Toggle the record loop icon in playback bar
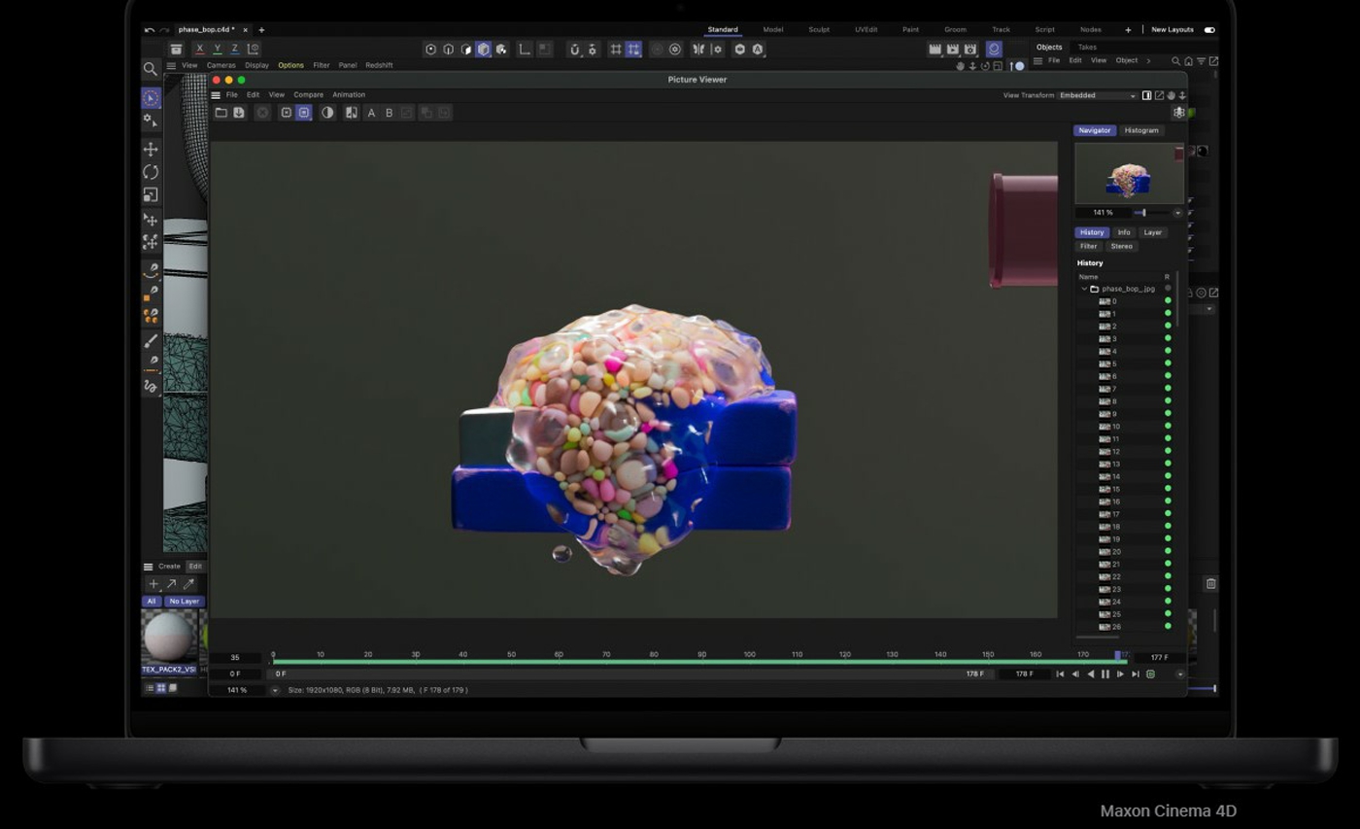 pos(1150,674)
